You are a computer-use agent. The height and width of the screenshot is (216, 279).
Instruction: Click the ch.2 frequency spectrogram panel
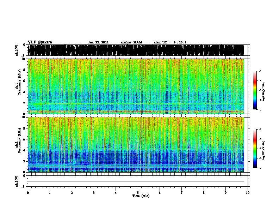pyautogui.click(x=136, y=145)
